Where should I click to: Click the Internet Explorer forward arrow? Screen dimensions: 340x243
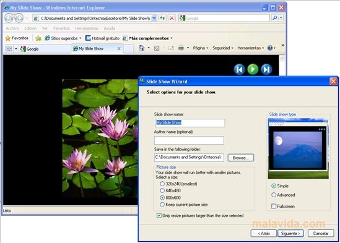(x=19, y=18)
